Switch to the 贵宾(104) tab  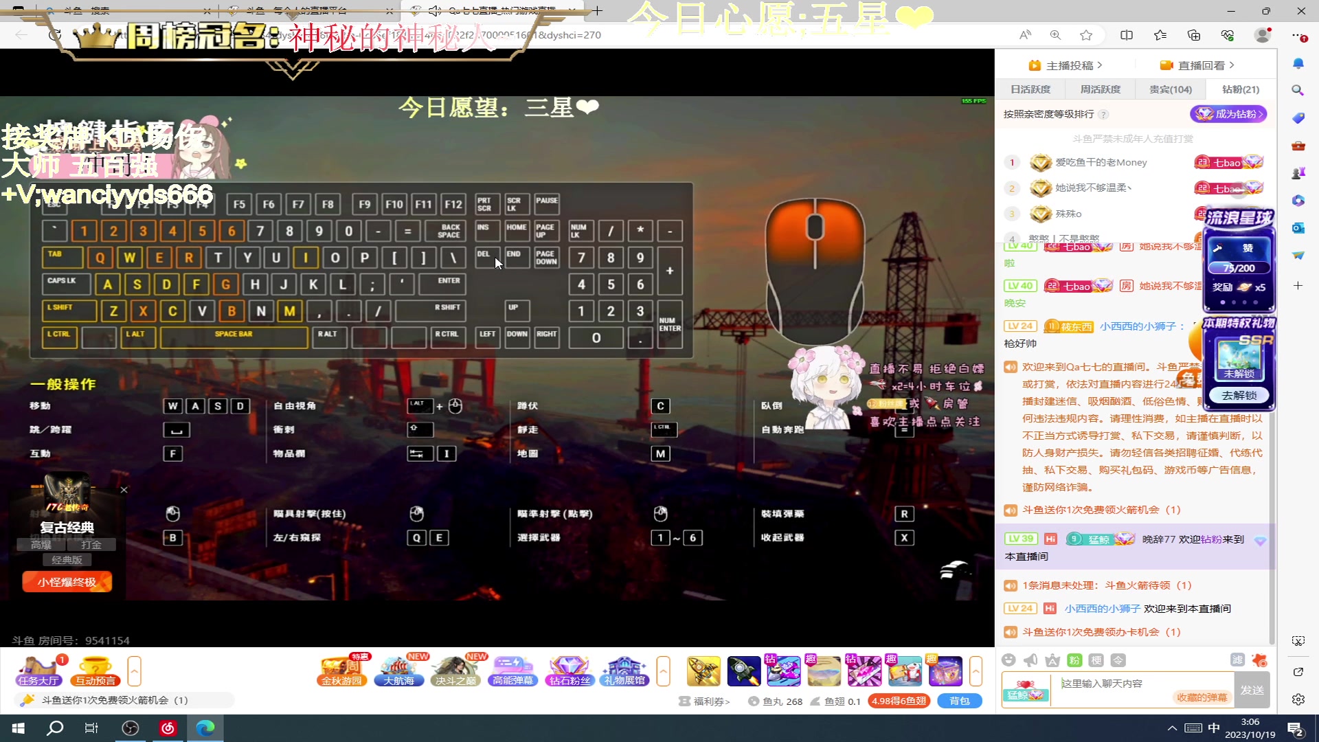click(1171, 89)
